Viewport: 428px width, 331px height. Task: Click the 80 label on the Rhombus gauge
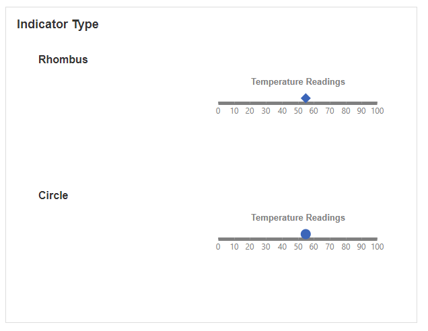[x=346, y=111]
